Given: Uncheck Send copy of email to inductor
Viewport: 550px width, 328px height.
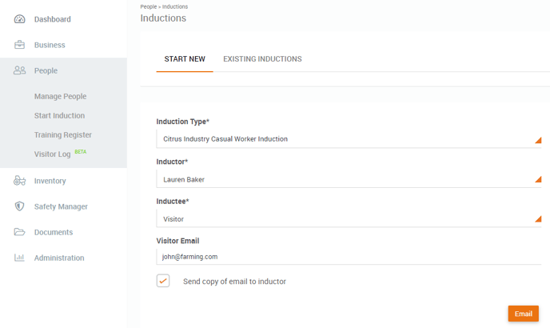Looking at the screenshot, I should pyautogui.click(x=163, y=281).
